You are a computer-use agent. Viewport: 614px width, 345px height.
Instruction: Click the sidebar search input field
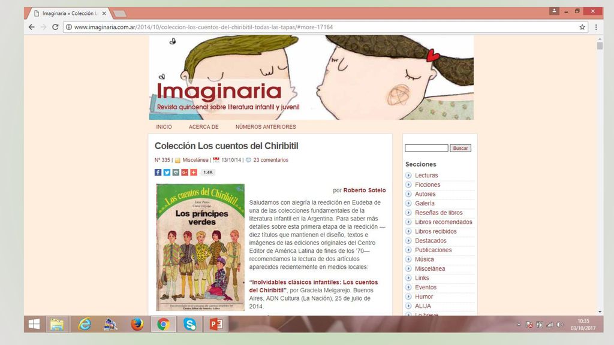[x=426, y=149]
